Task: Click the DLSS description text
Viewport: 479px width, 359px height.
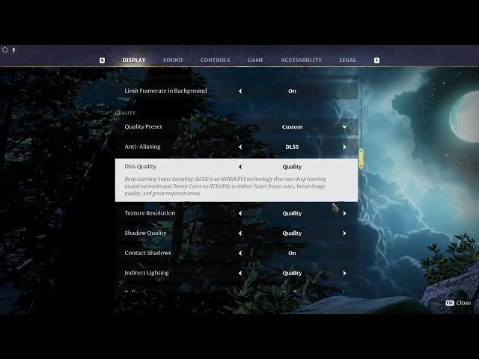Action: pos(225,186)
